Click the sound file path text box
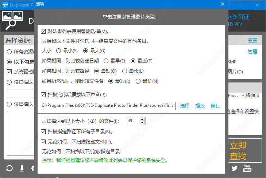 click(x=108, y=106)
